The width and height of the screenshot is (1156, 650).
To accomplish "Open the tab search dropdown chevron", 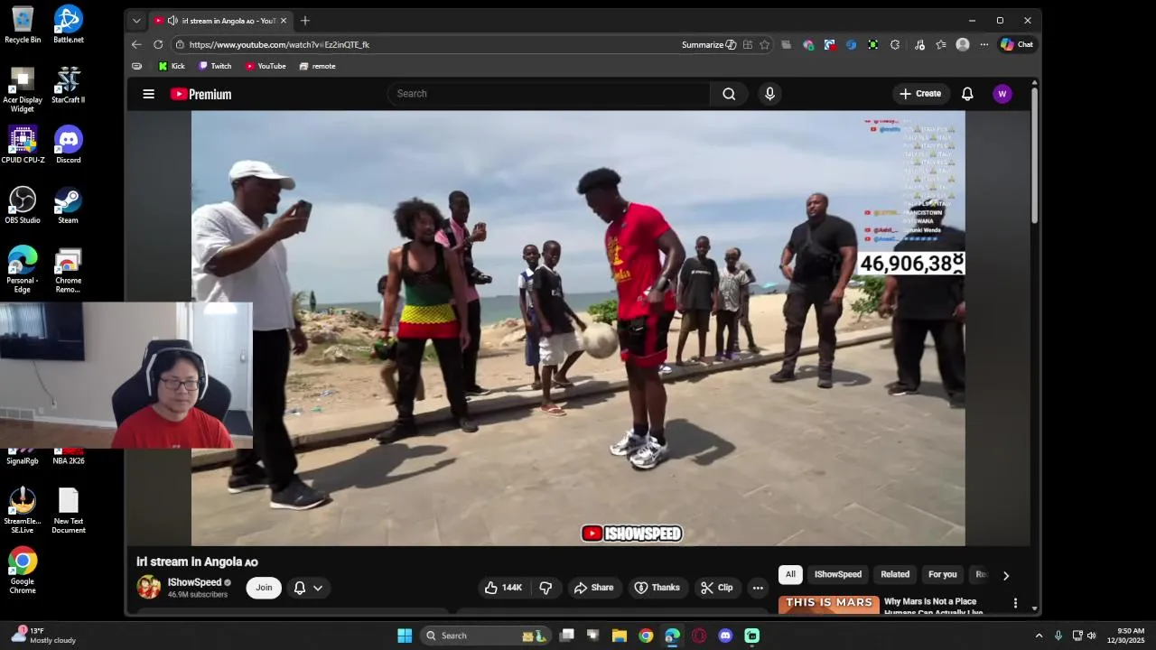I will 136,21.
